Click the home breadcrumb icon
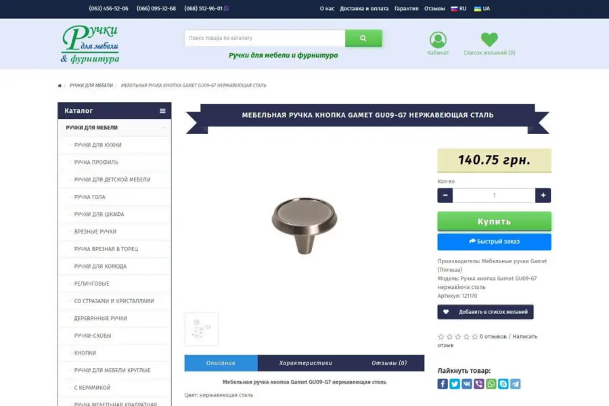The height and width of the screenshot is (406, 609). [60, 86]
